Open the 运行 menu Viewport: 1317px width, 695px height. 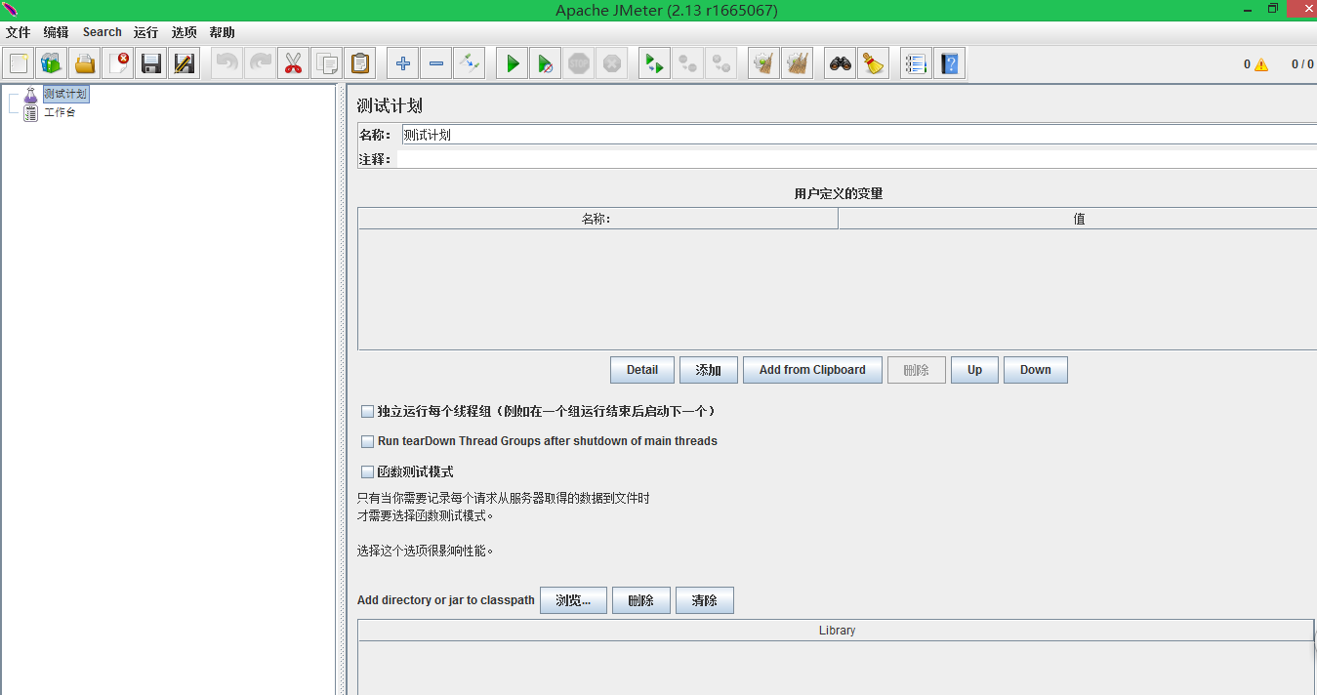coord(145,32)
